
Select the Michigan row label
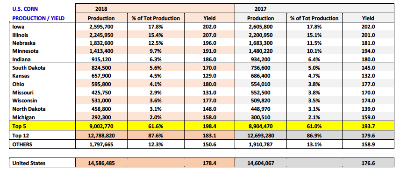24,117
